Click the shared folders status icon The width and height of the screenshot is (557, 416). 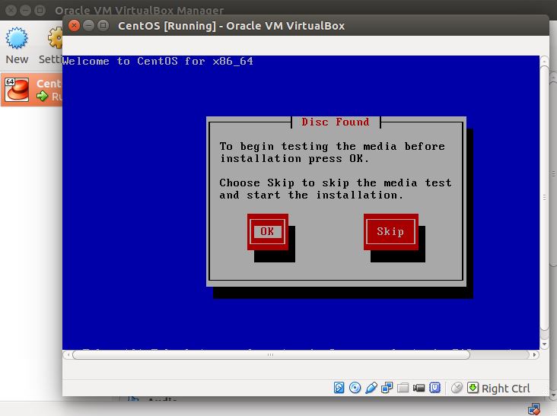403,388
